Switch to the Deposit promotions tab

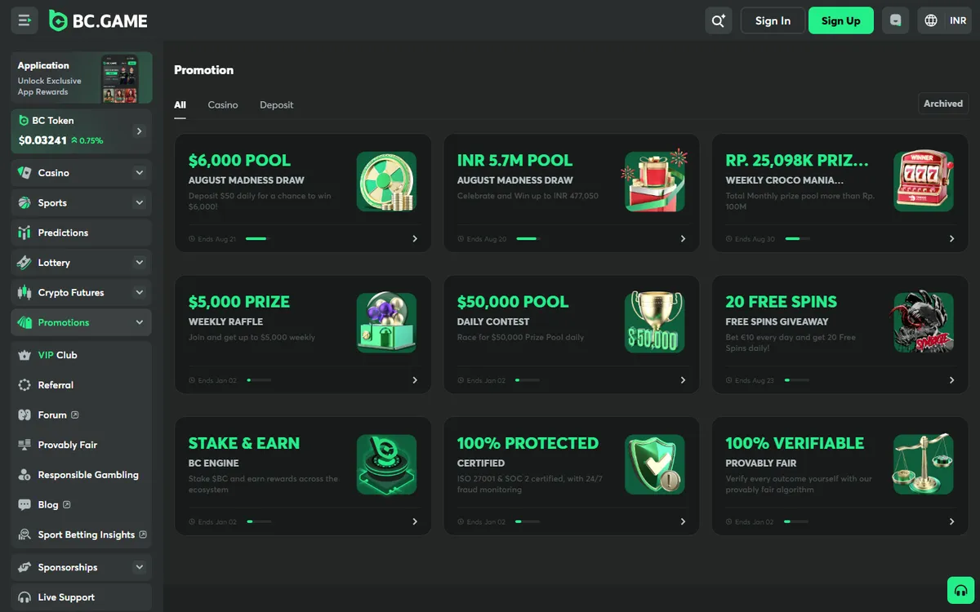coord(276,105)
